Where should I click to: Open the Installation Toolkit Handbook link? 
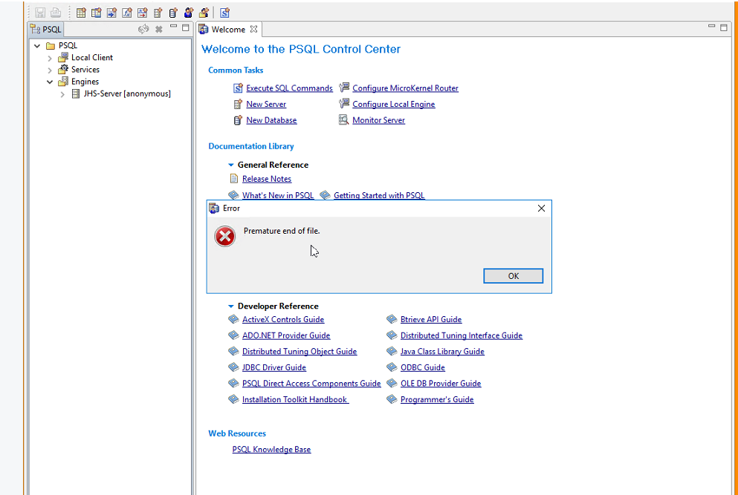point(295,399)
